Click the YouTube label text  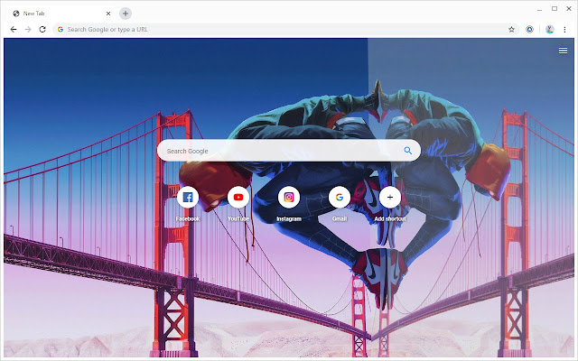tap(238, 218)
